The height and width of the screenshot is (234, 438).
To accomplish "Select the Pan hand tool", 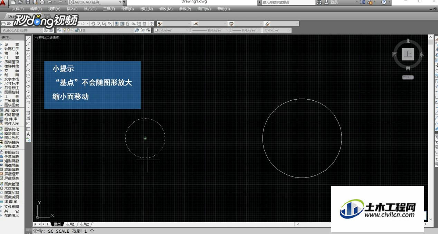I will [x=93, y=24].
